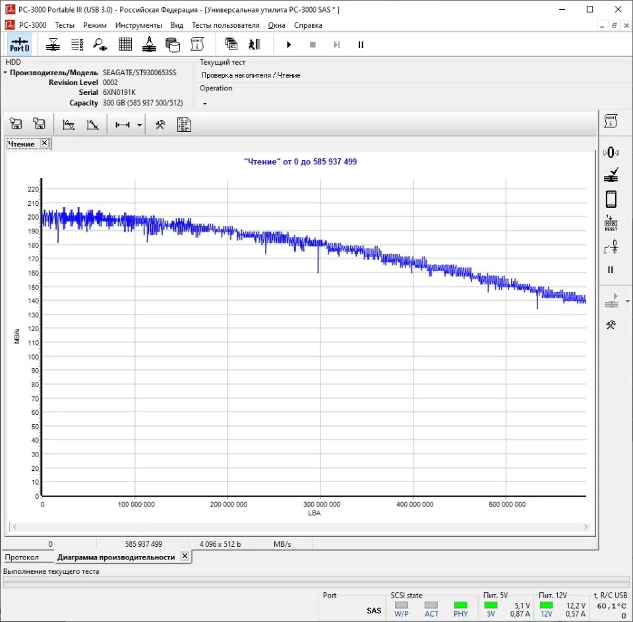The height and width of the screenshot is (622, 633).
Task: Select the Диаграмма производительности tab
Action: tap(116, 557)
